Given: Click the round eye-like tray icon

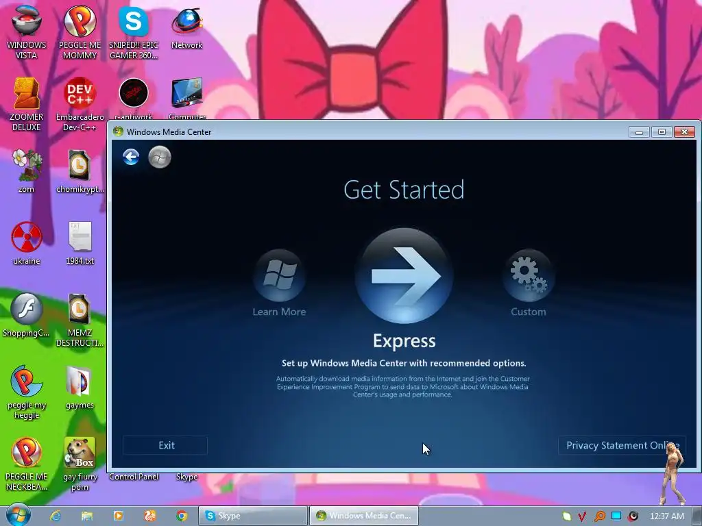Looking at the screenshot, I should click(633, 516).
